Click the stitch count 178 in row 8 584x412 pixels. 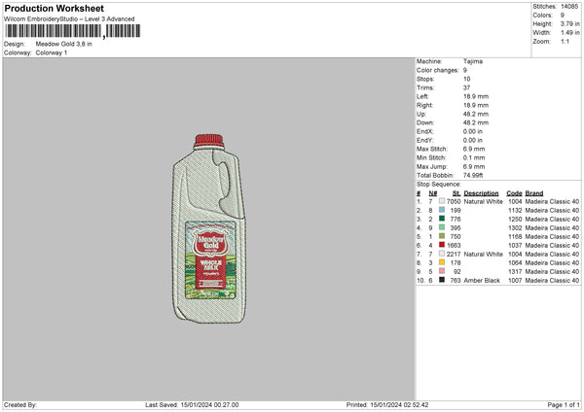click(x=456, y=263)
